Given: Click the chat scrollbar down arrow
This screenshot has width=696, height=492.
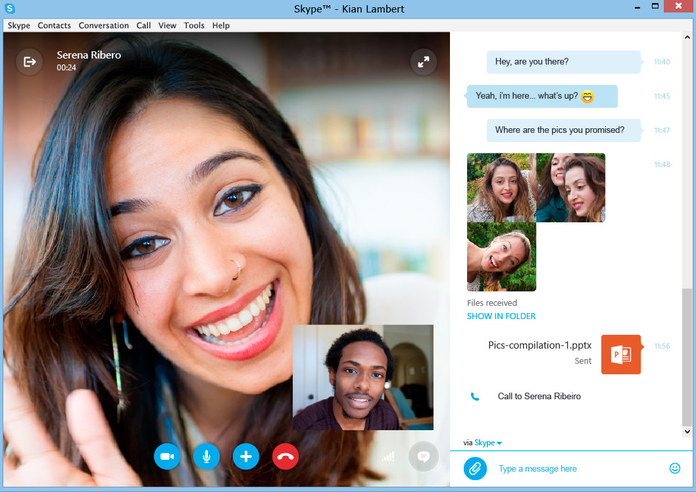Looking at the screenshot, I should [x=687, y=432].
